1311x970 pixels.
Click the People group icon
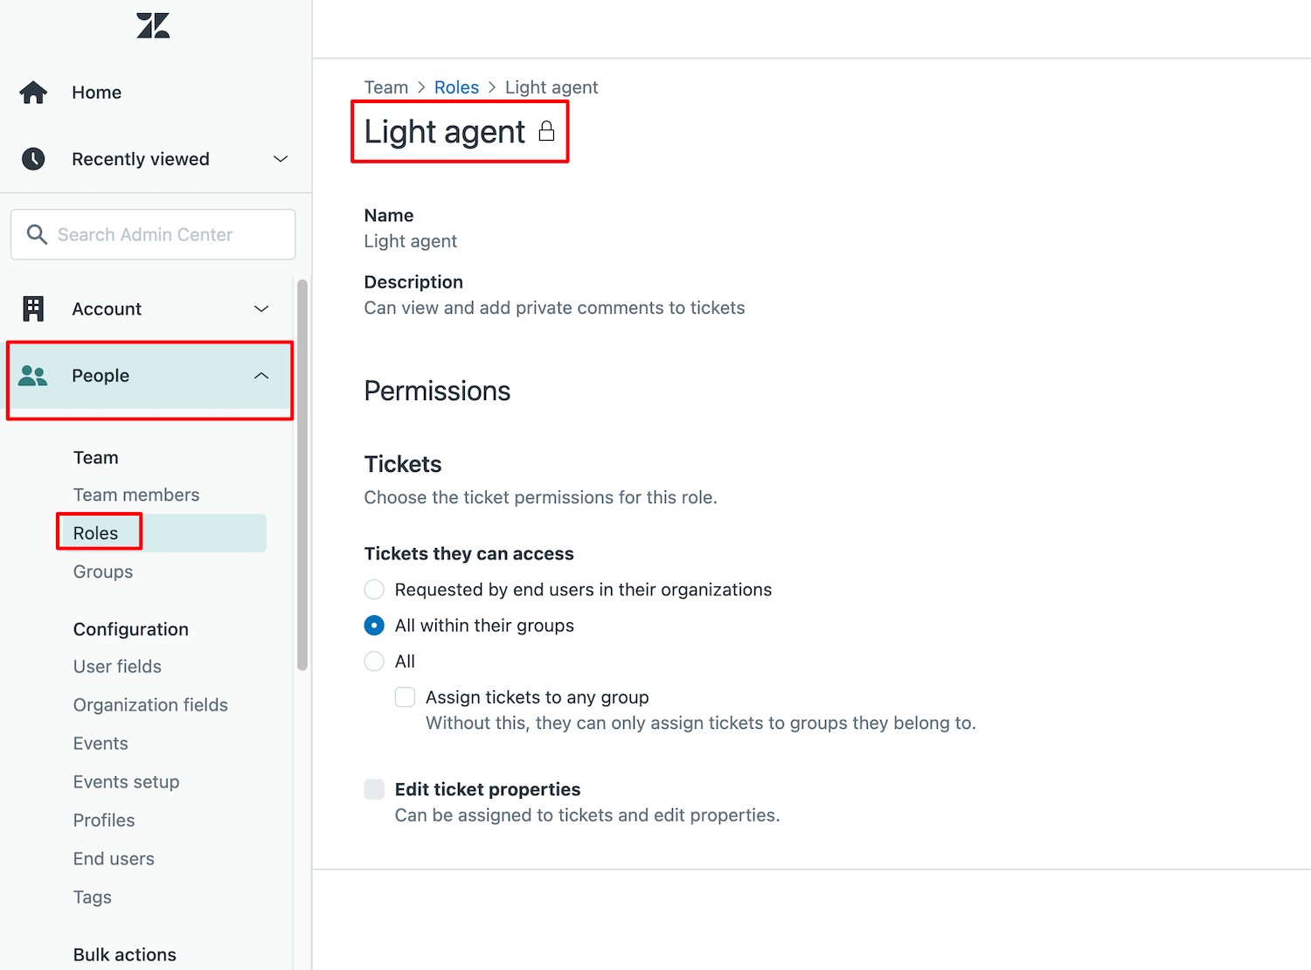(x=33, y=376)
